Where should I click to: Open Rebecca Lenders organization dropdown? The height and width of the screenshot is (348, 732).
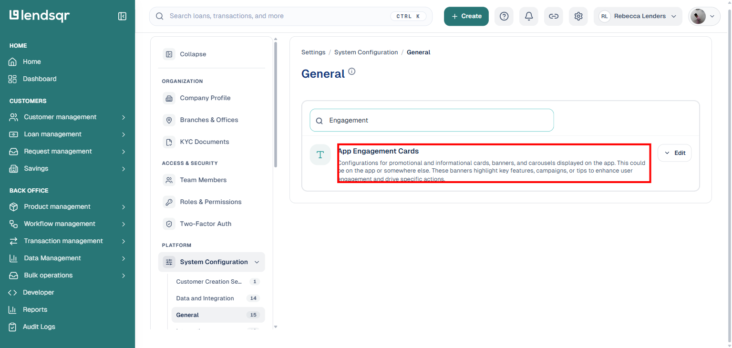click(x=639, y=16)
